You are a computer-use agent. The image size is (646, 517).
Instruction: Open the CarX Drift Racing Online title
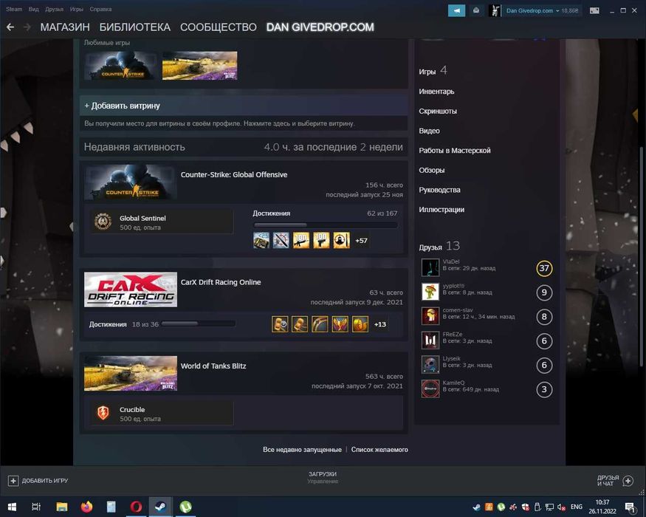(x=221, y=282)
